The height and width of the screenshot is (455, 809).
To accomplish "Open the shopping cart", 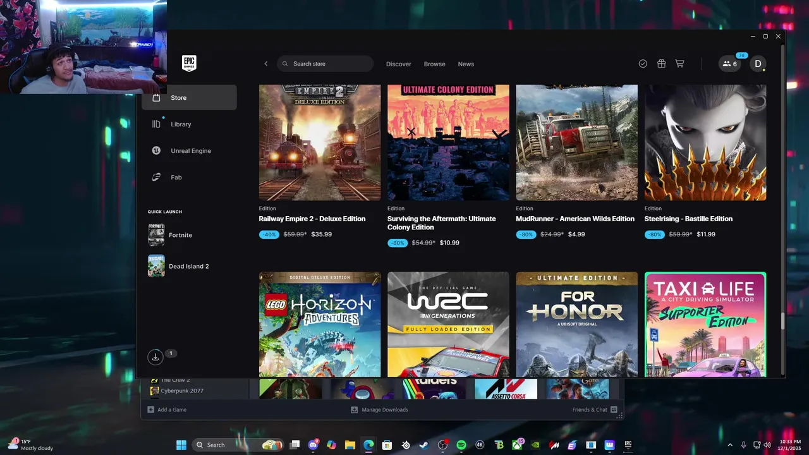I will point(679,64).
